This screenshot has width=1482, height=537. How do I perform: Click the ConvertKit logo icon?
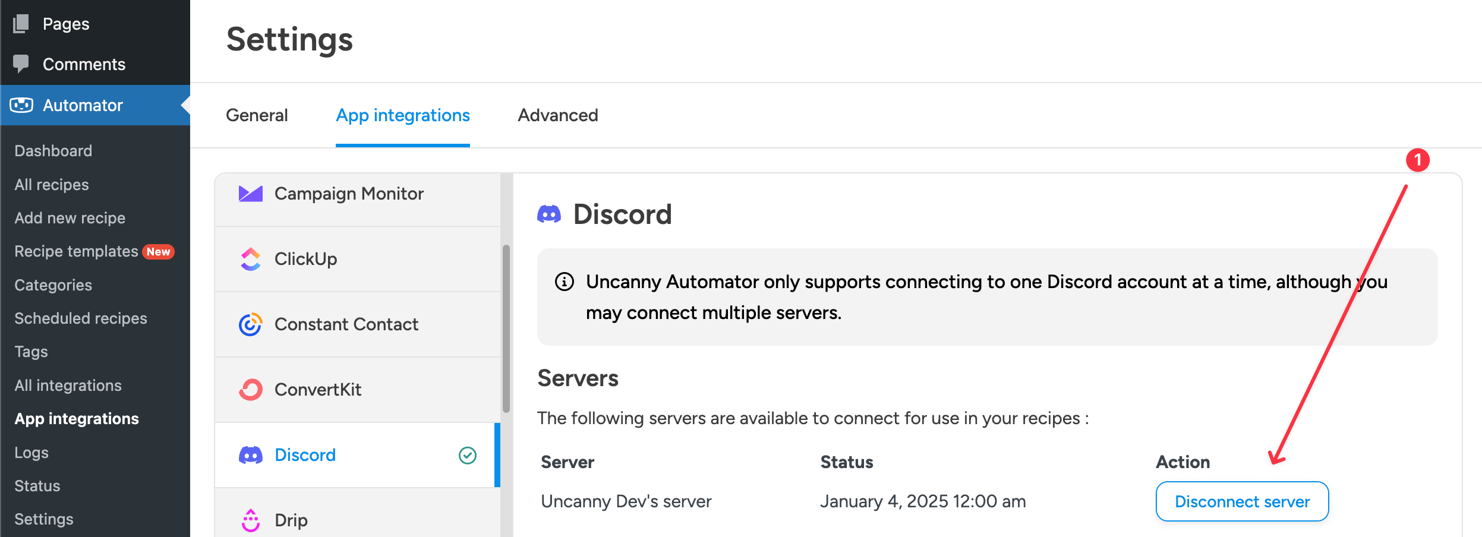[251, 390]
